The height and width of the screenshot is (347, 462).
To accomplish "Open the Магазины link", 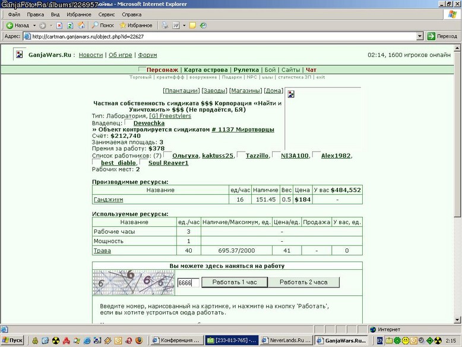I will pyautogui.click(x=245, y=90).
